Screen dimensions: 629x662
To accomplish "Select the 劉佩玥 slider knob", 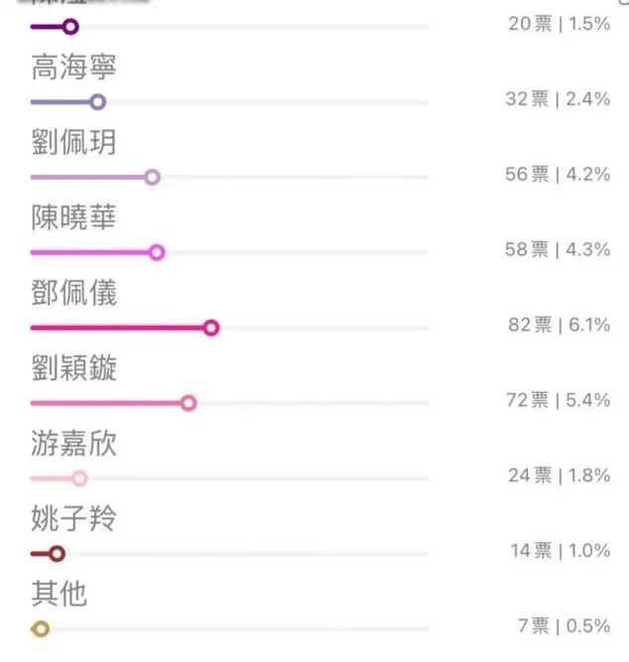I will tap(152, 177).
